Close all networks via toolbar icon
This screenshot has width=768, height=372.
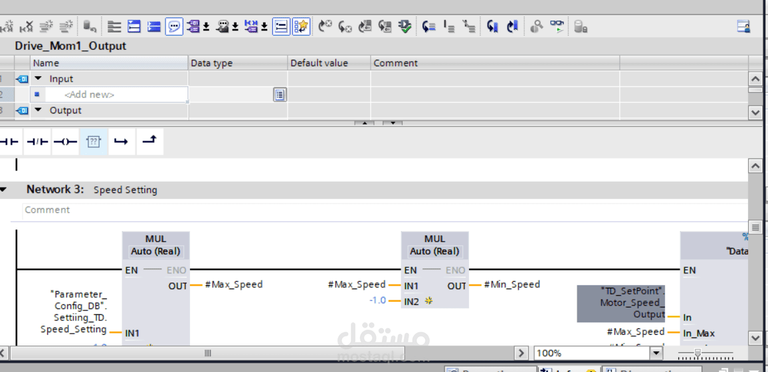coord(154,27)
